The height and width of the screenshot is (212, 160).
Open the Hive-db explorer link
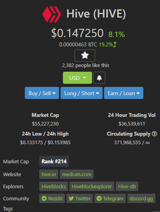(x=127, y=186)
